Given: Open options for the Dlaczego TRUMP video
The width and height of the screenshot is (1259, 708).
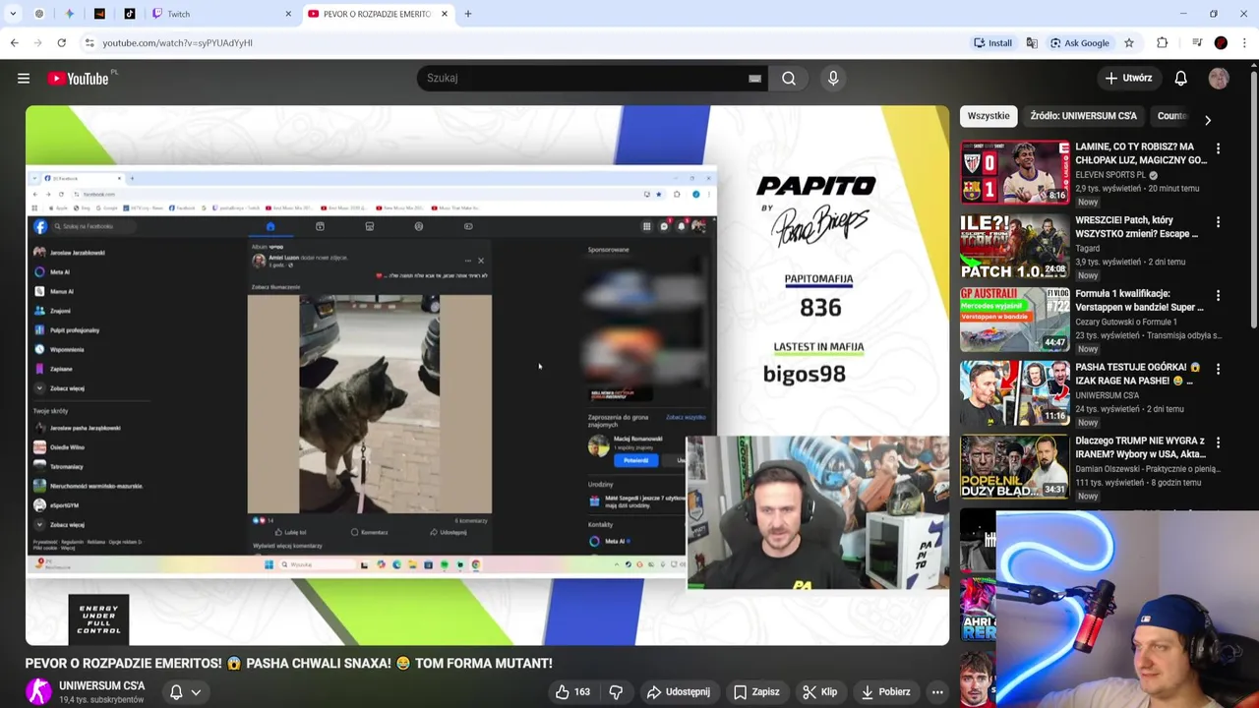Looking at the screenshot, I should (1218, 442).
